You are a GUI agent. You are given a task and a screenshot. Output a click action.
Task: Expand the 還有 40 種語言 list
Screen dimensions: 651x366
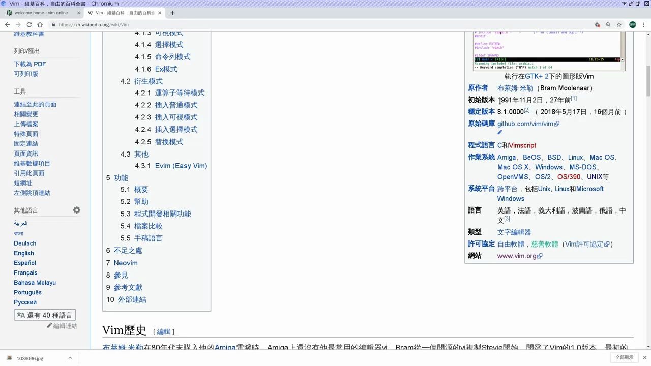[x=45, y=314]
